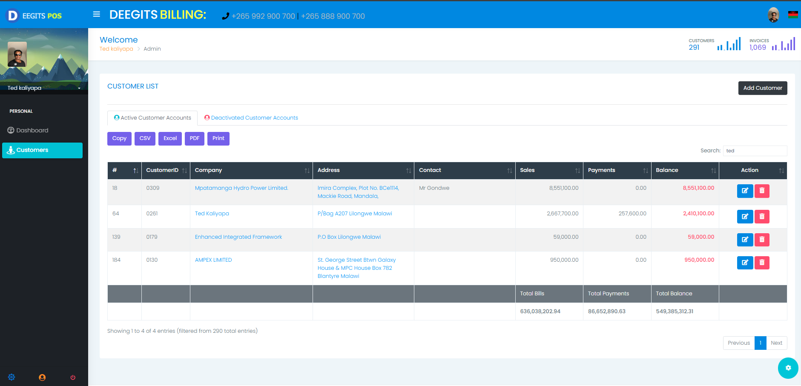
Task: Sort table by Balance column
Action: click(685, 170)
